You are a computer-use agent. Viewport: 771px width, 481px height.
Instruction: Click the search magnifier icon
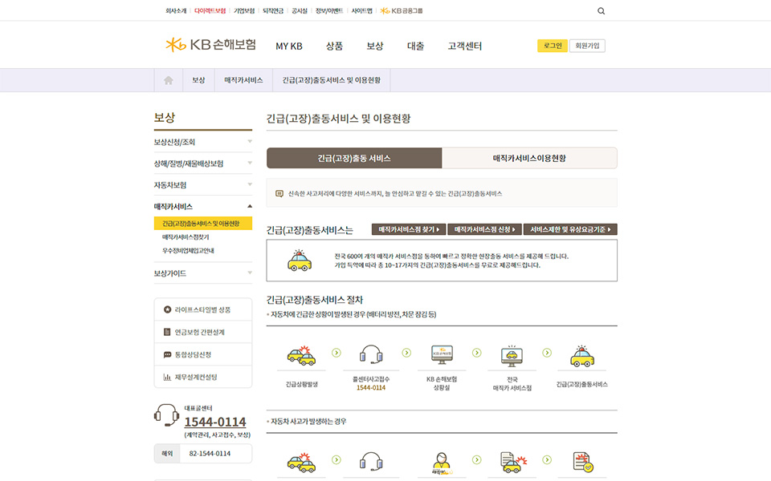click(602, 11)
